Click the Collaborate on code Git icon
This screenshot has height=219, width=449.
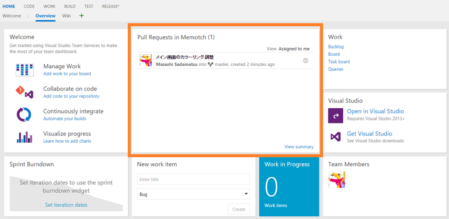[x=25, y=92]
